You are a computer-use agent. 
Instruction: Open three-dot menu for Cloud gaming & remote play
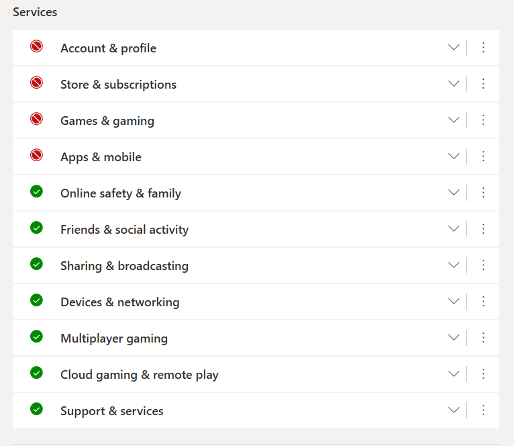click(483, 374)
